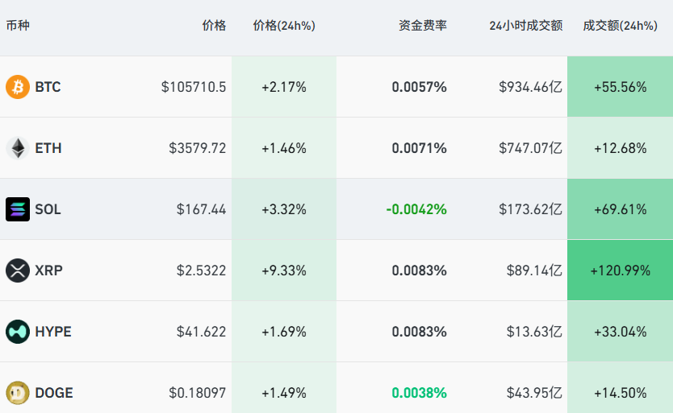
Task: Open the BTC coin name link
Action: point(48,87)
